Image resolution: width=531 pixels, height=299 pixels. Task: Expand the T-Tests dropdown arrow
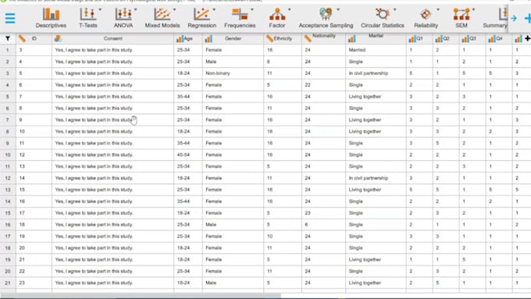(x=100, y=9)
